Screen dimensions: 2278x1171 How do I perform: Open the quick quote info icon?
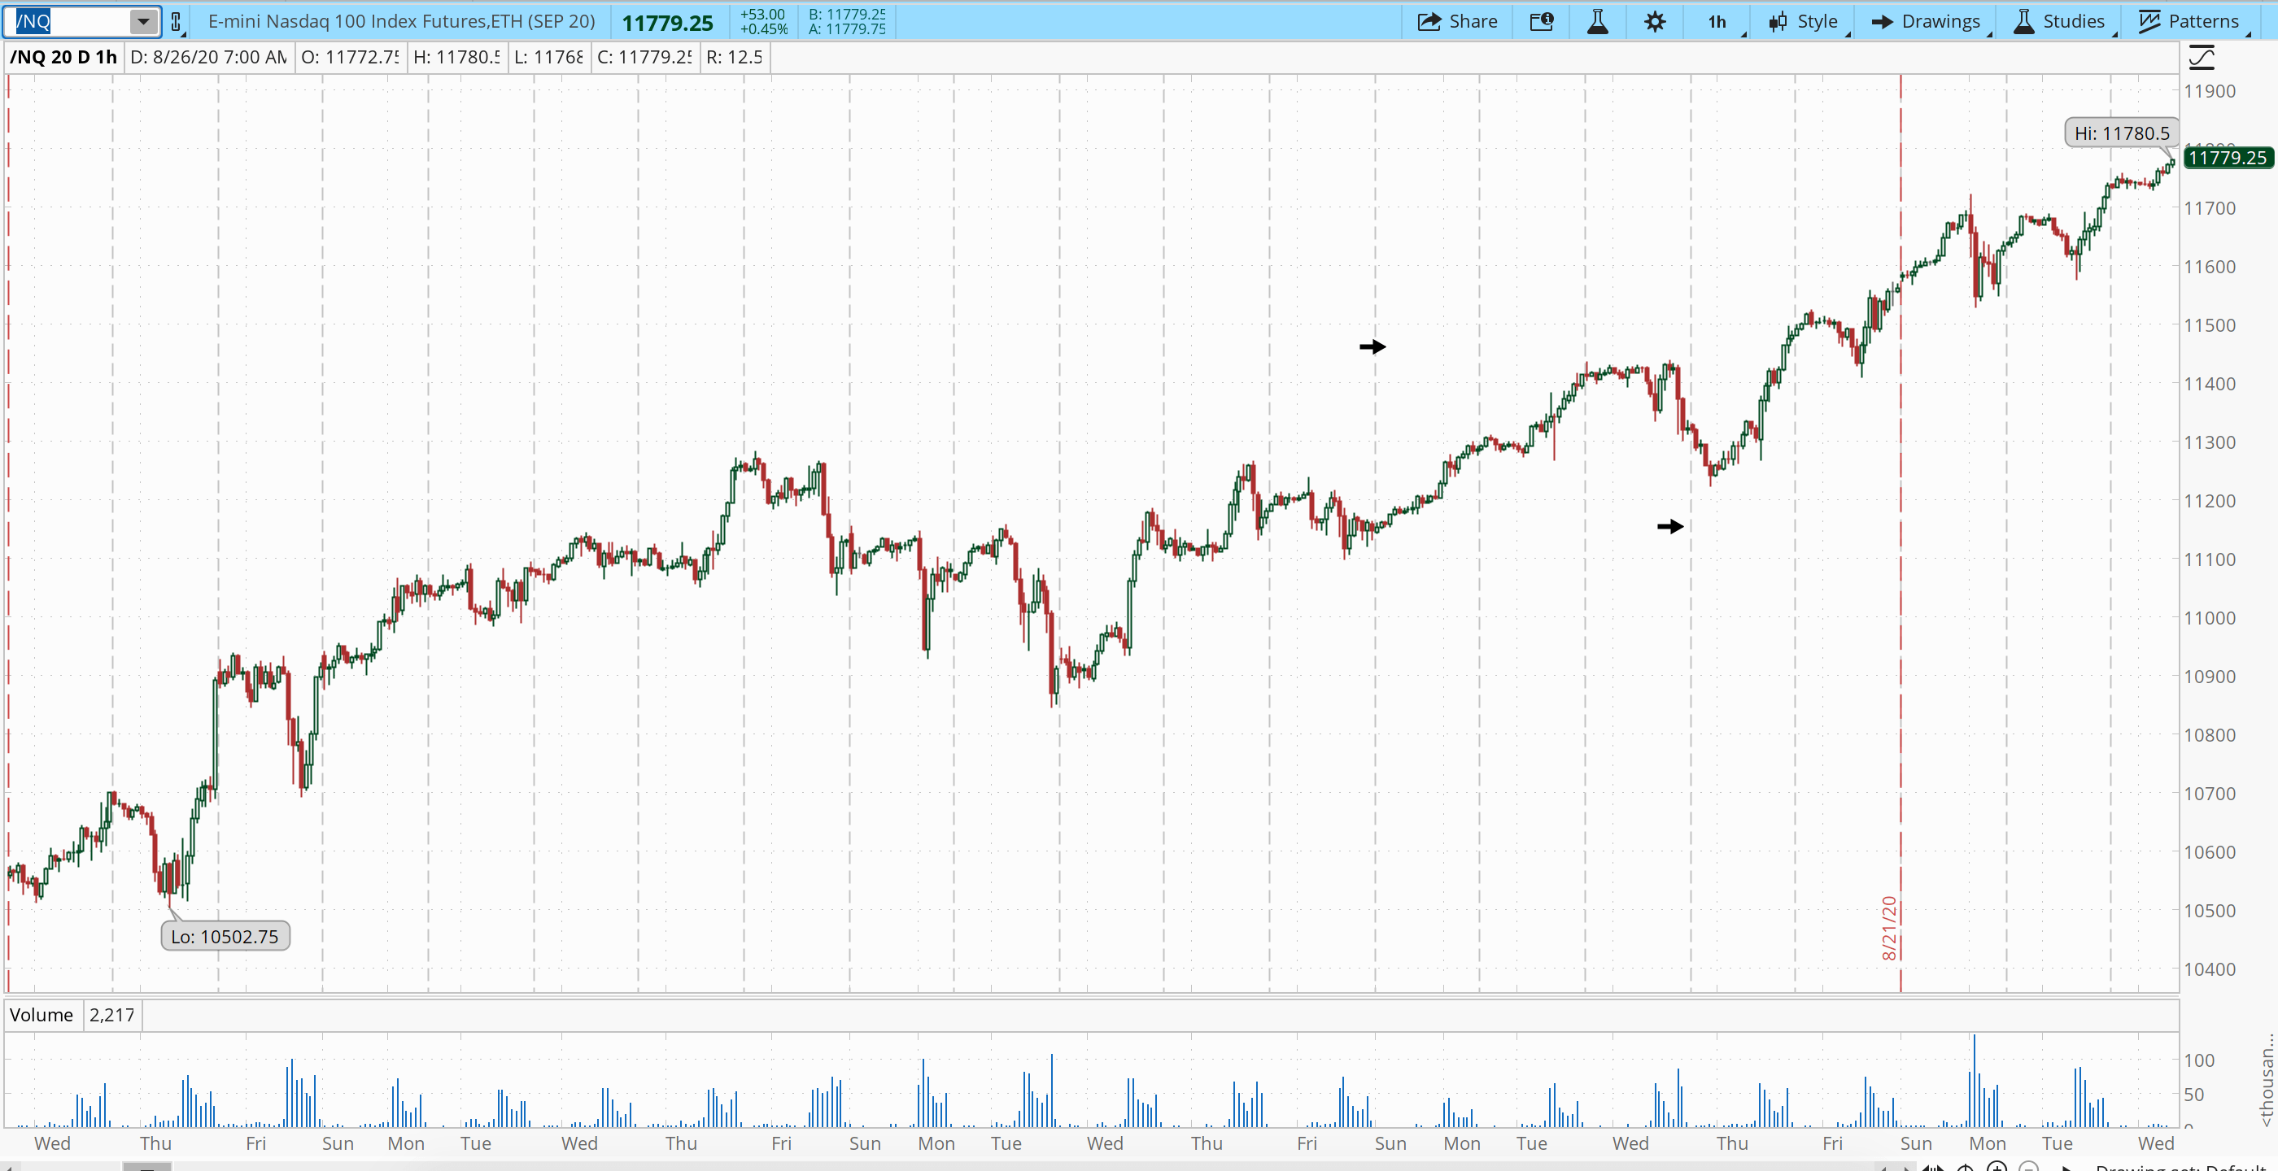1542,21
